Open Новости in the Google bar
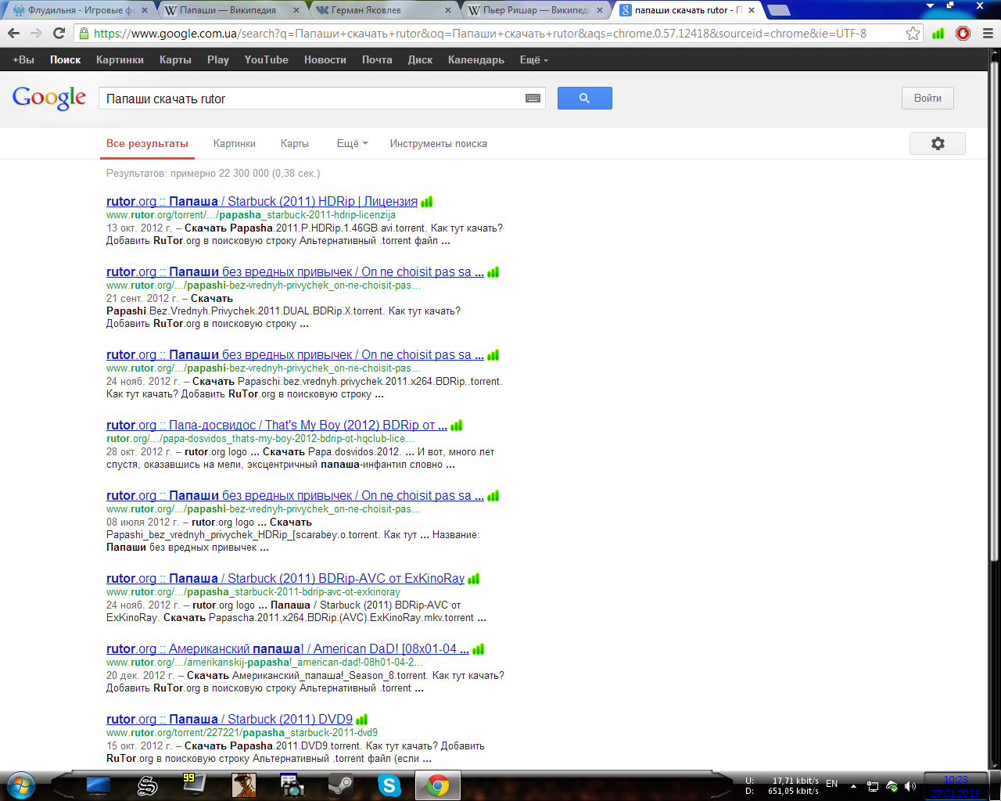This screenshot has height=801, width=1001. click(325, 59)
